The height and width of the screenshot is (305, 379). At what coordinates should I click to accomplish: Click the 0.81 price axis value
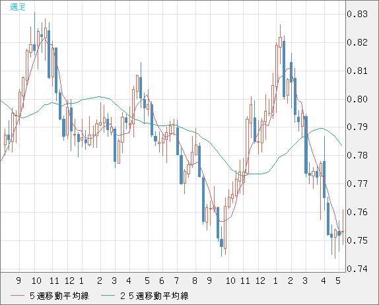(x=357, y=71)
